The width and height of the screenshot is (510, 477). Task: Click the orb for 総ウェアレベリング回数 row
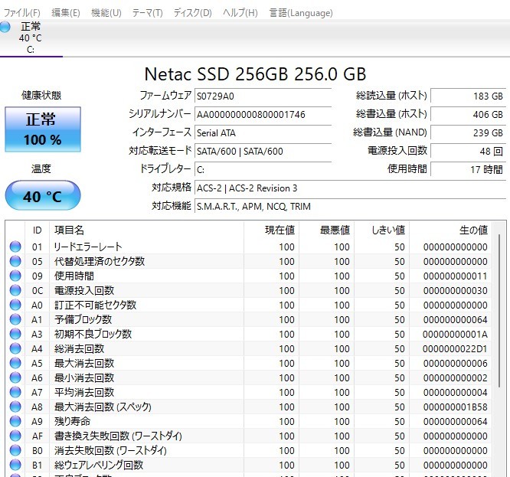(x=15, y=466)
